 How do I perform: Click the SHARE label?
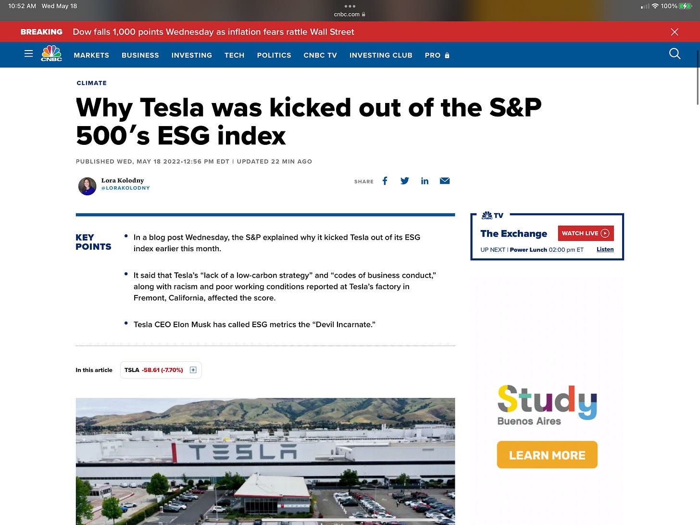364,181
